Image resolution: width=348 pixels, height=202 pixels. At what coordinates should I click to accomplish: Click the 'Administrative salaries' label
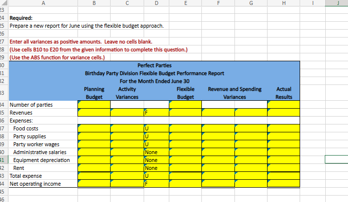click(39, 152)
